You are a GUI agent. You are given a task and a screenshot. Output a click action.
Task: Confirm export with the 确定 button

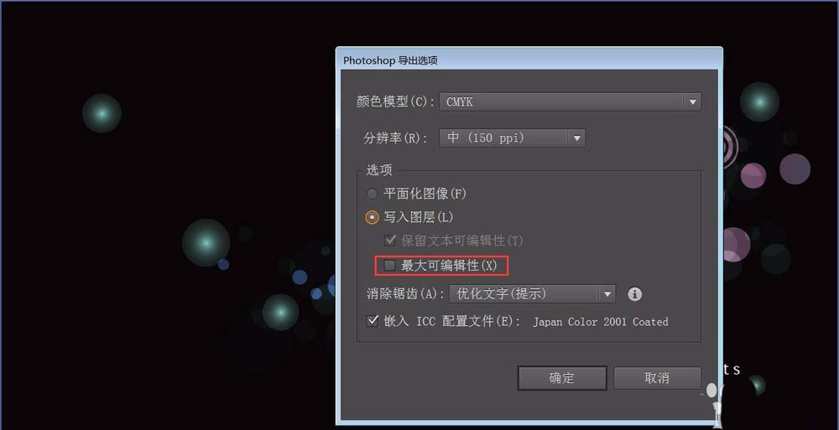click(562, 377)
